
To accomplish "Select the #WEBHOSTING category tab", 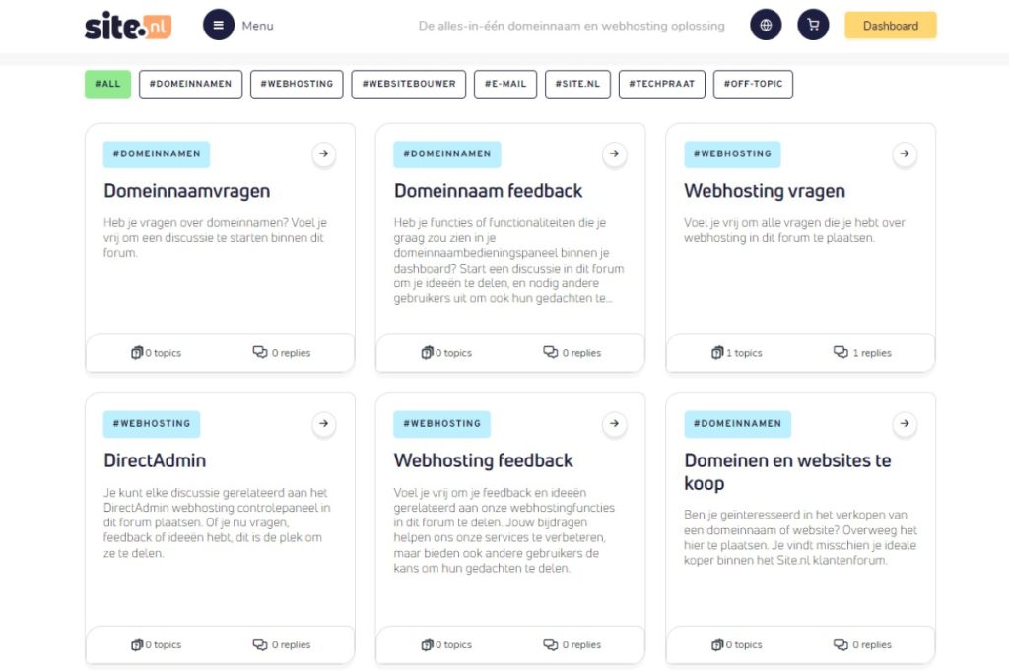I will [x=297, y=84].
